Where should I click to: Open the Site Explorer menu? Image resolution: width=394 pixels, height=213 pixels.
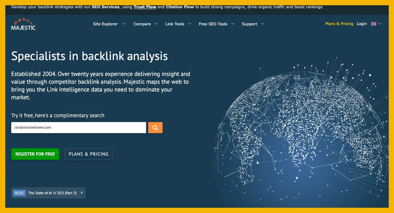pos(105,24)
